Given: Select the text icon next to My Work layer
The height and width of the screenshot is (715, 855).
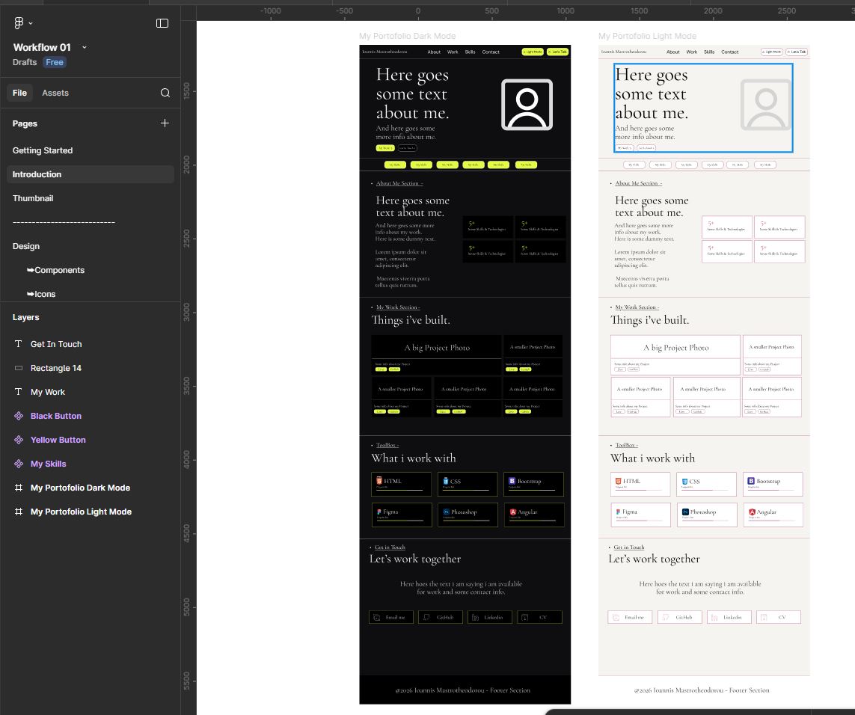Looking at the screenshot, I should pyautogui.click(x=18, y=392).
